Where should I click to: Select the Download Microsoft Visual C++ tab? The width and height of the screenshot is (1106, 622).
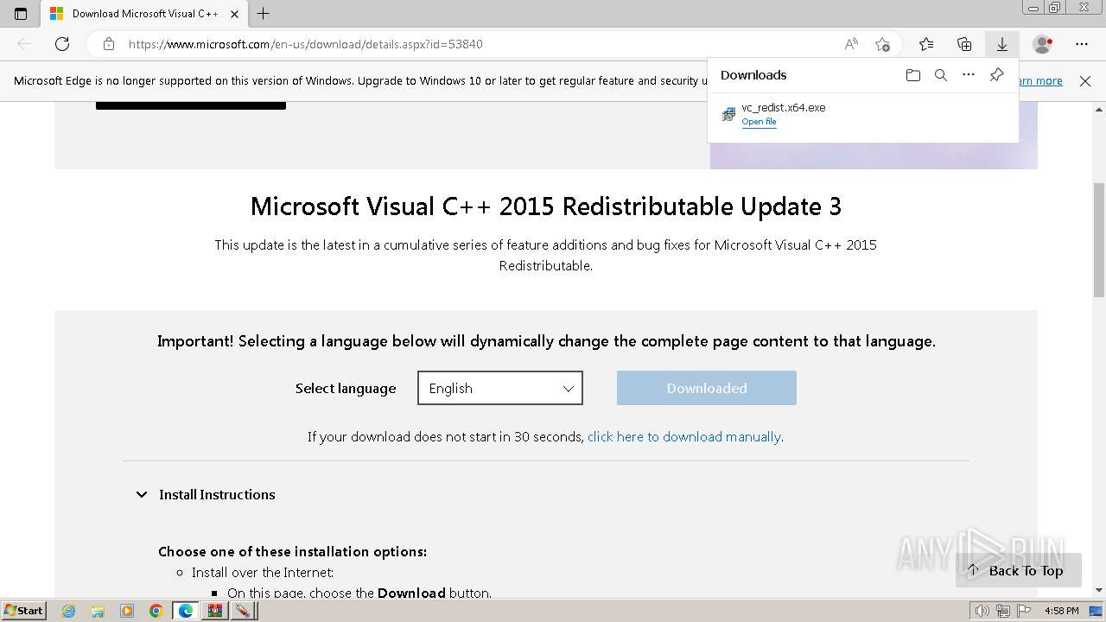point(144,14)
